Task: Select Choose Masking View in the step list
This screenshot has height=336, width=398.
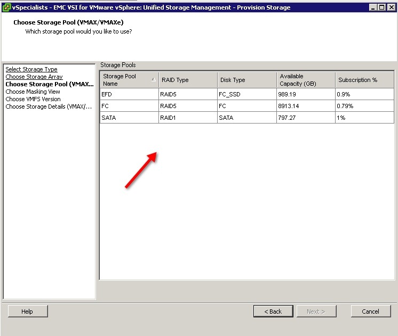Action: (33, 92)
